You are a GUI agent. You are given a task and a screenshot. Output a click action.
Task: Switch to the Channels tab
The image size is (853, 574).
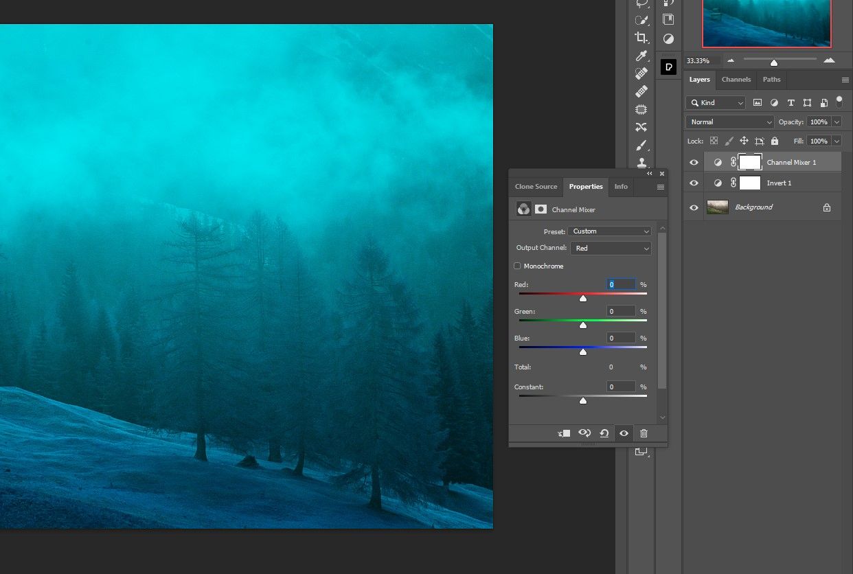(x=736, y=80)
